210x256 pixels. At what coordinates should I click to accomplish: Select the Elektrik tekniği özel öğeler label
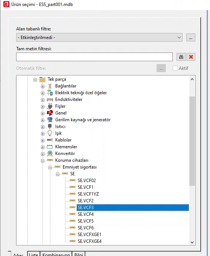(x=81, y=93)
